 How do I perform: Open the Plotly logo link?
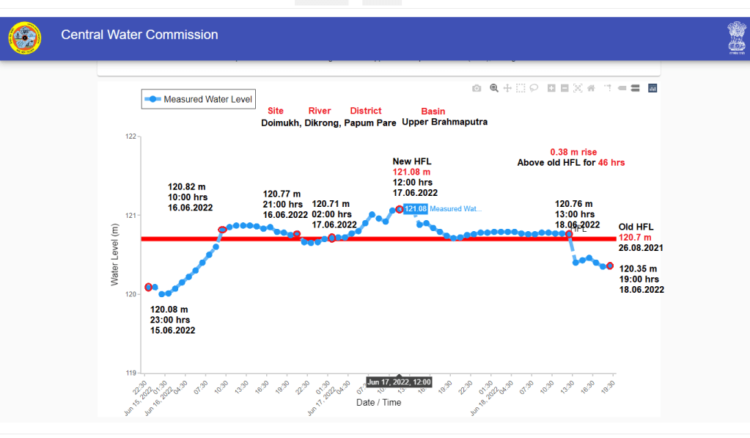[652, 88]
